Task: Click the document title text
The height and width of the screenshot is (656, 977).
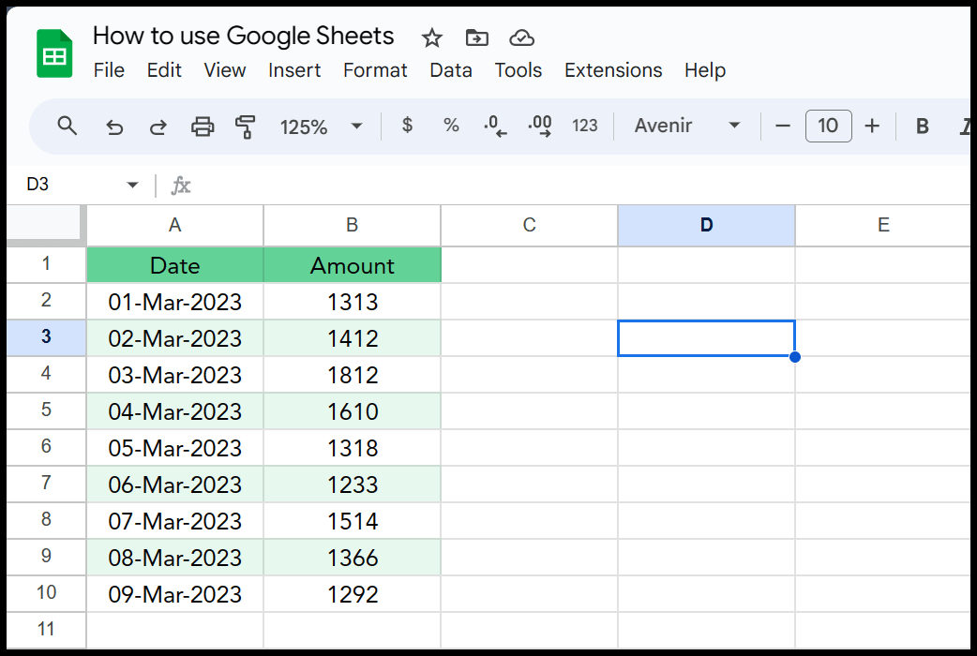Action: 243,37
